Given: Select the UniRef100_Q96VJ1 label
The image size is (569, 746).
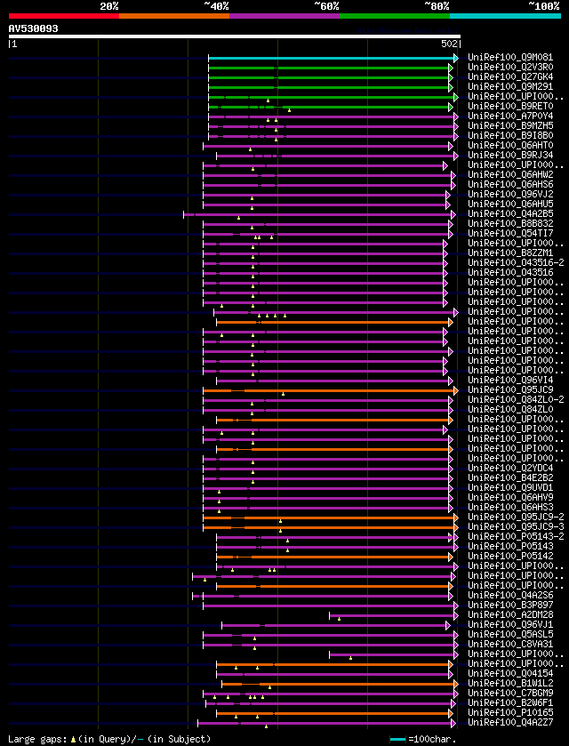Looking at the screenshot, I should coord(510,623).
